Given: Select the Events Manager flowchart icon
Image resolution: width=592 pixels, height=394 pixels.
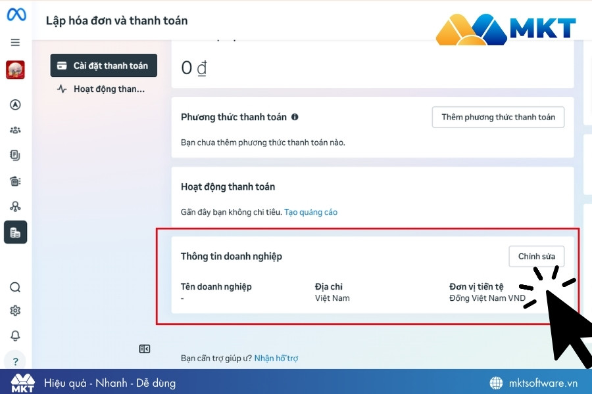Looking at the screenshot, I should coord(15,207).
